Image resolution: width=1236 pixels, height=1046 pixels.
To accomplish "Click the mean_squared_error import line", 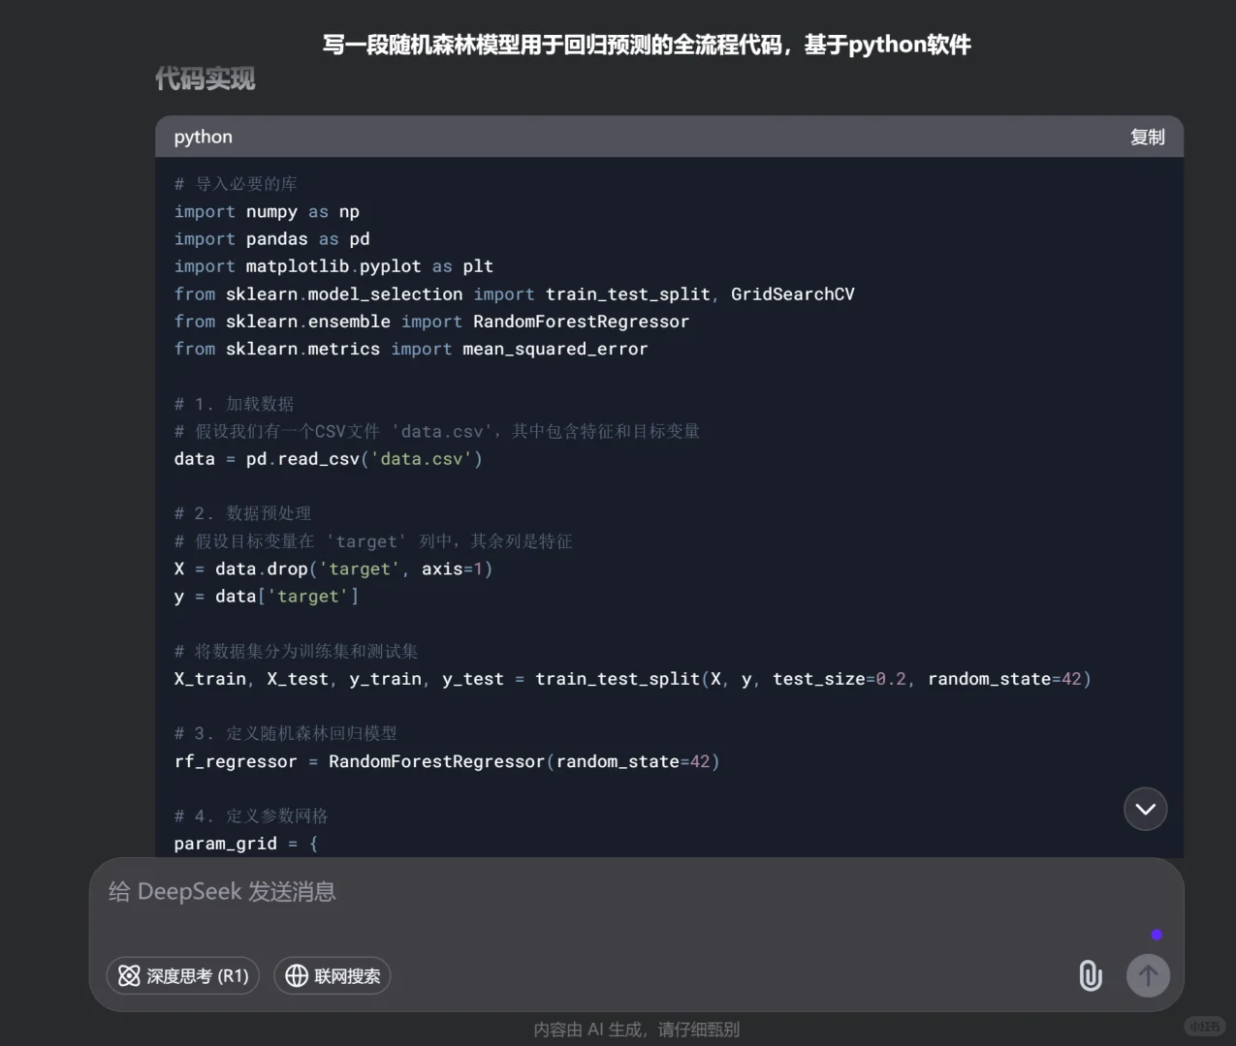I will point(411,348).
